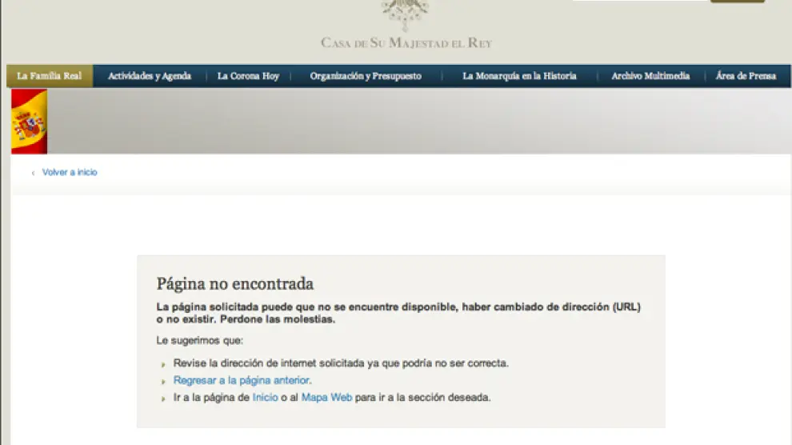Open La Familia Real menu
792x445 pixels.
click(x=50, y=76)
